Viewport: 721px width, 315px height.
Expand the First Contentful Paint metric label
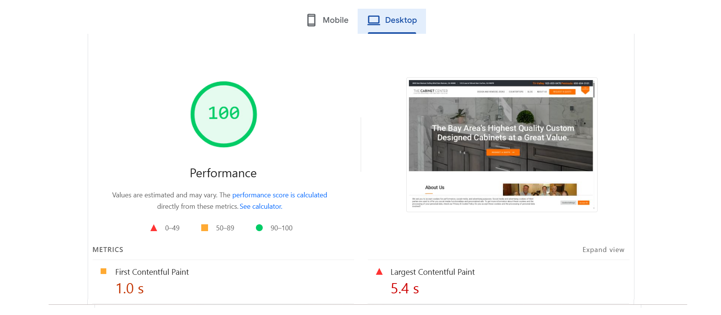tap(152, 272)
